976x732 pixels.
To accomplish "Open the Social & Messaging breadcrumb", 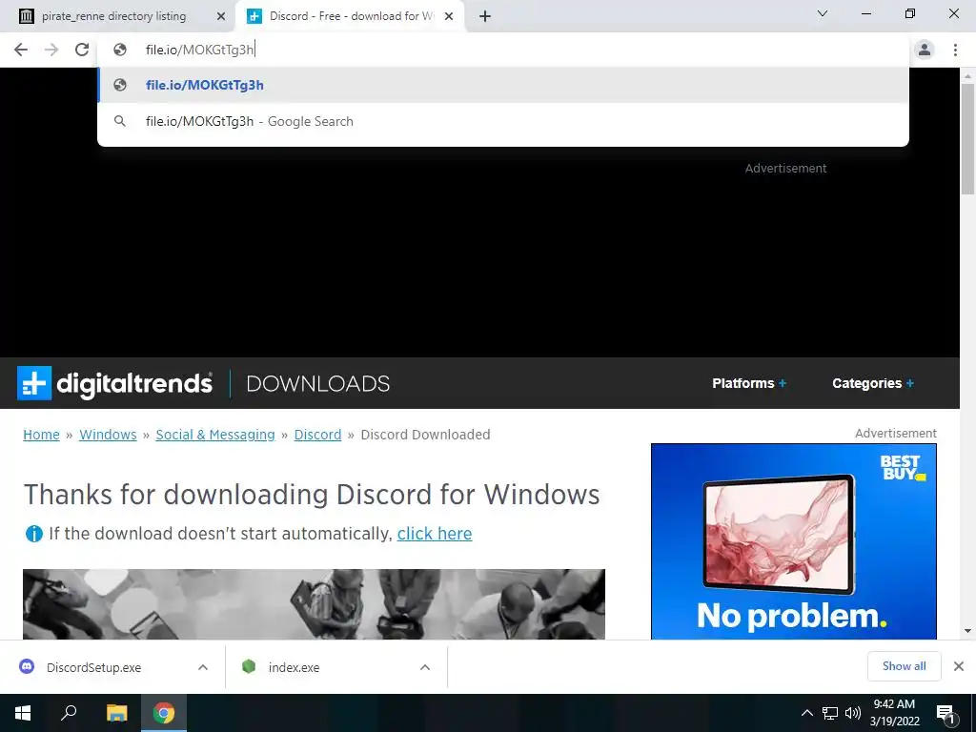I will (215, 435).
